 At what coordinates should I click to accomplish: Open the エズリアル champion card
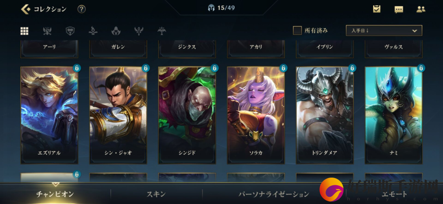50,115
